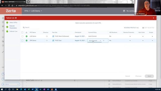161x91 pixels.
Task: Go to the Execute Parameters wizard step
Action: (13, 27)
